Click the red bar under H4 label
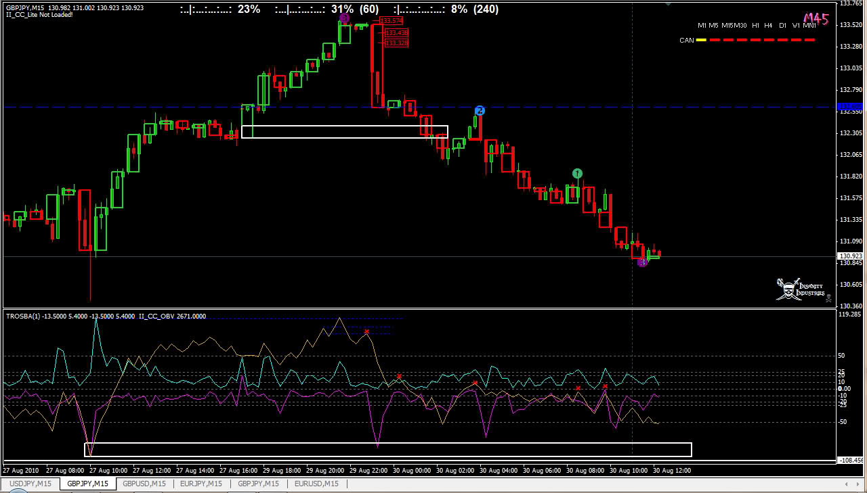 pos(768,41)
